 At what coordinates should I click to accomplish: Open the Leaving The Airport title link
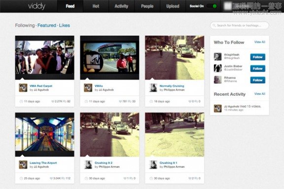pos(43,163)
